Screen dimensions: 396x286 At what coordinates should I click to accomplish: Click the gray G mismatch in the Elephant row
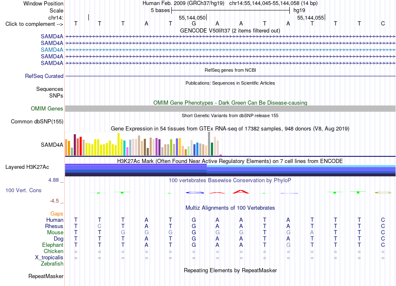tap(288, 245)
